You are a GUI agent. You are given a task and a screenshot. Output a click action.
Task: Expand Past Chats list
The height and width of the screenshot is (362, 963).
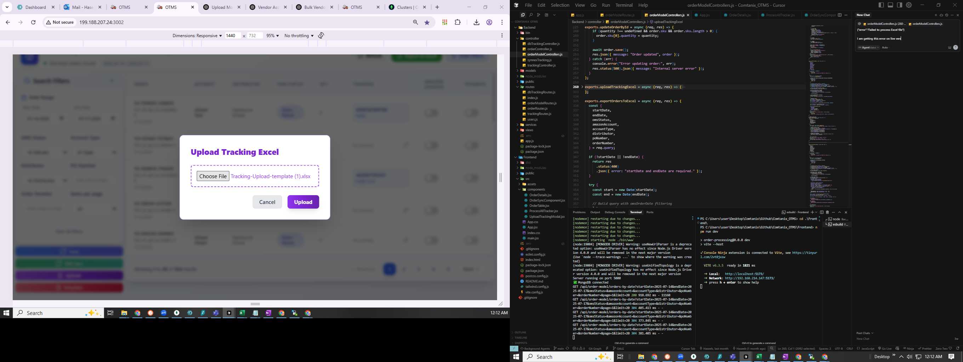coord(865,333)
